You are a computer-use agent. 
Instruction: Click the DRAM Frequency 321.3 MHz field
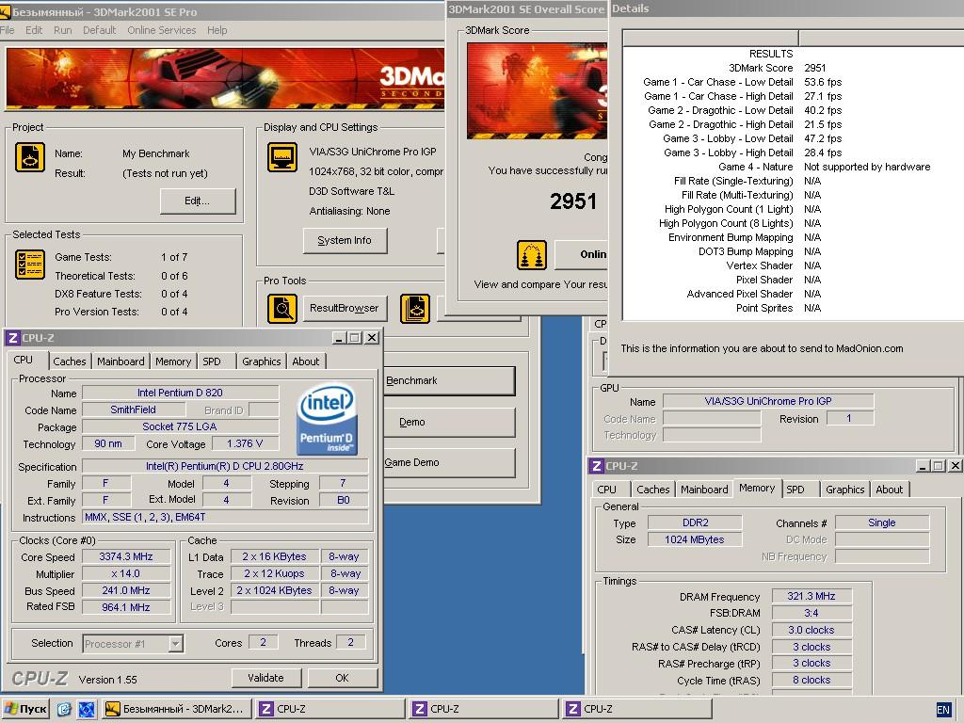[811, 596]
